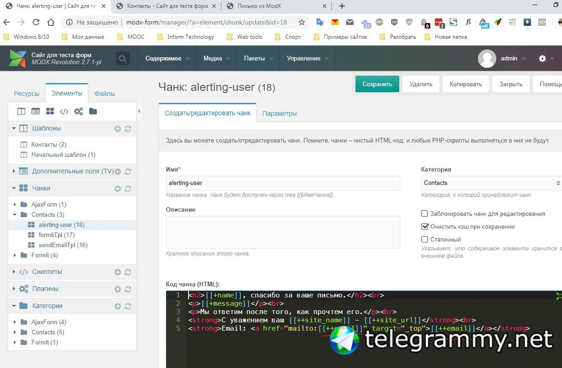Viewport: 562px width, 368px height.
Task: Open the 'Начальный шаблон (1)' template
Action: (63, 155)
